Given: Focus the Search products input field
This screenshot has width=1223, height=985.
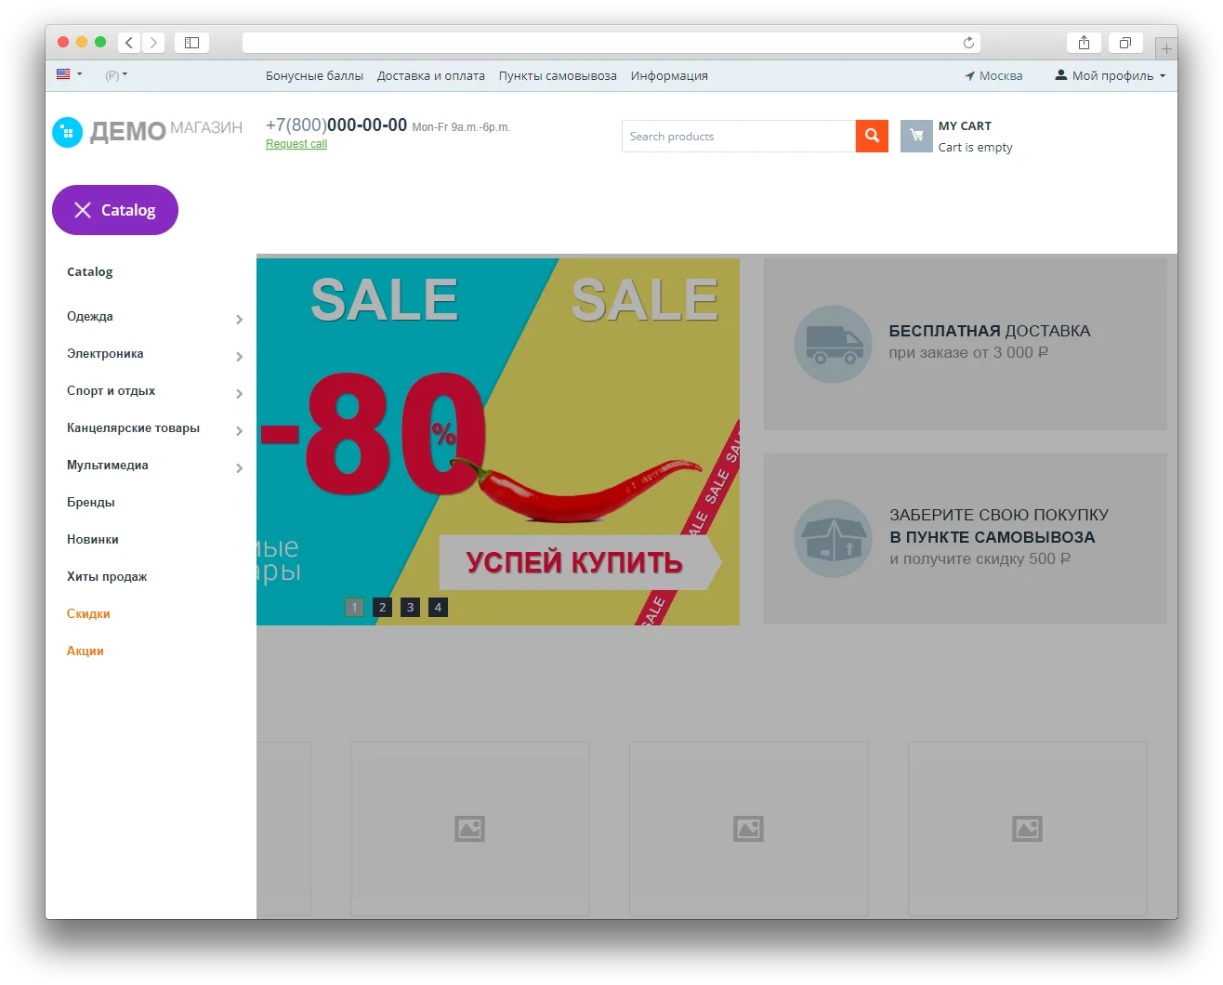Looking at the screenshot, I should [x=739, y=136].
